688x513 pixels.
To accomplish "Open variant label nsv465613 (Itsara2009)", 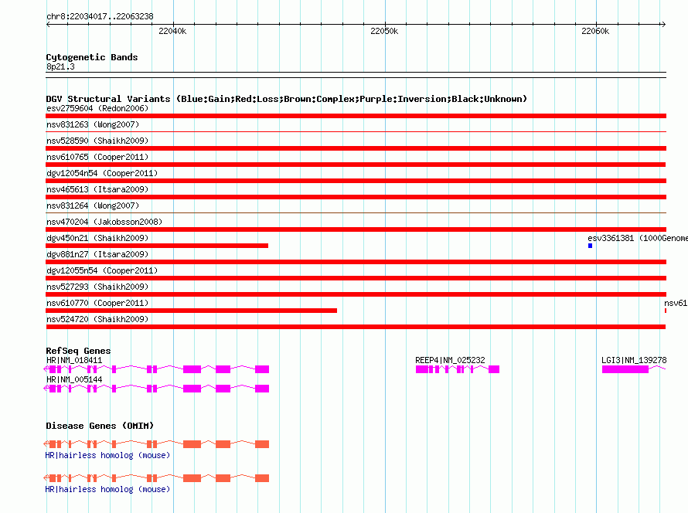I will pyautogui.click(x=97, y=189).
